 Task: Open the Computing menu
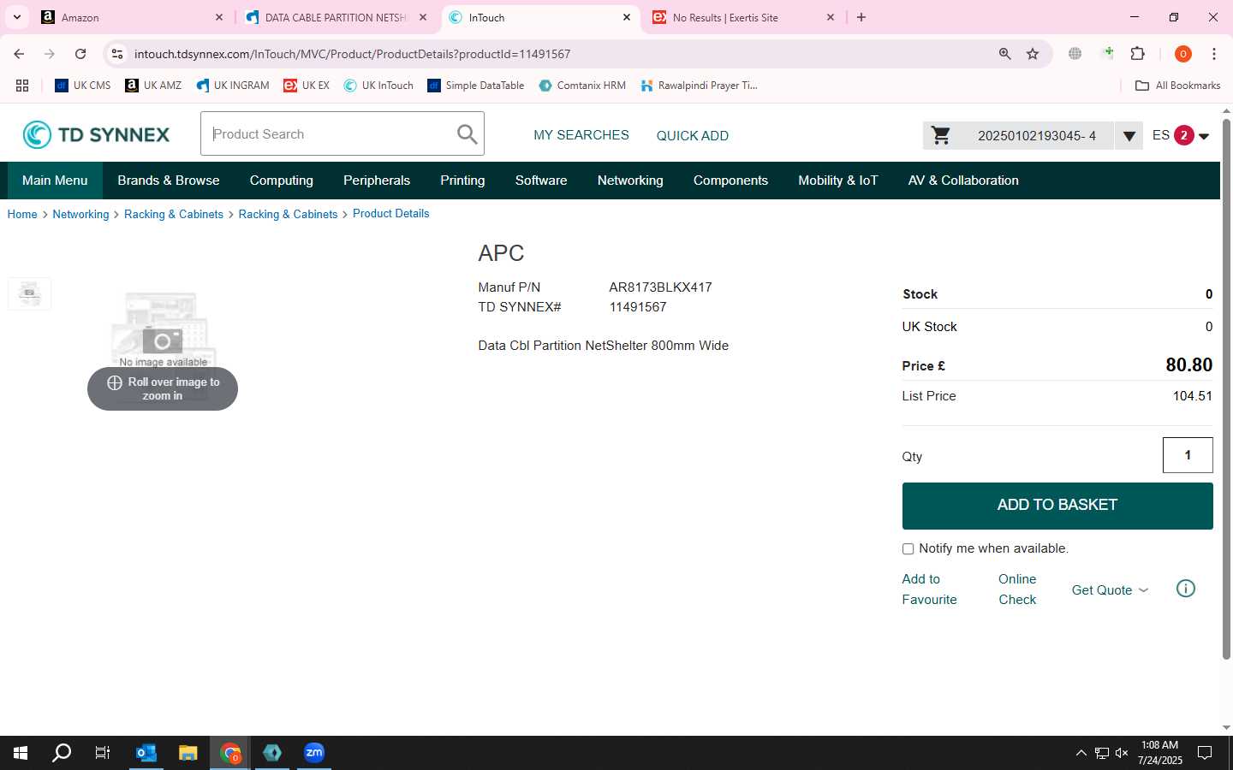282,181
